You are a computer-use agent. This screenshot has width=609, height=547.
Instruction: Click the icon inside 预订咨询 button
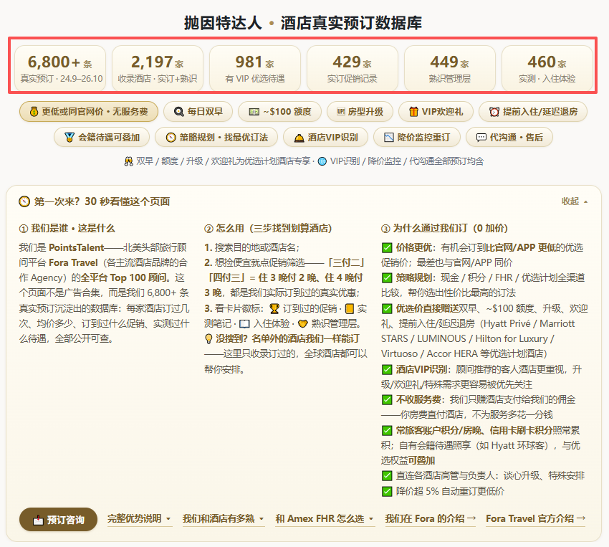pyautogui.click(x=38, y=520)
